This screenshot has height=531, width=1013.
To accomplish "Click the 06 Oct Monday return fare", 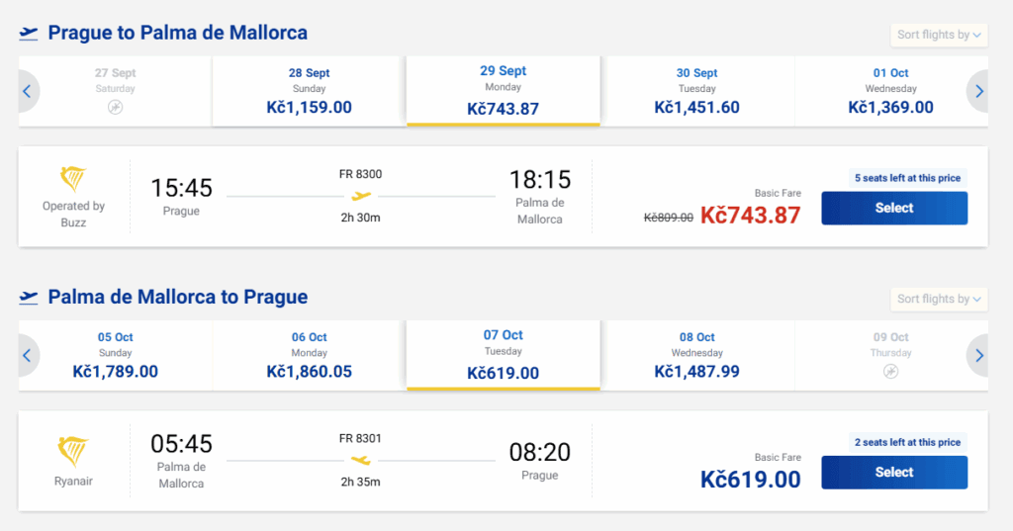I will 309,355.
